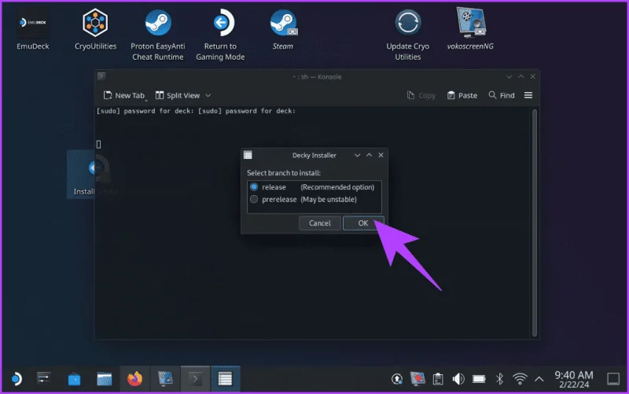Open the Steam desktop icon

point(283,29)
